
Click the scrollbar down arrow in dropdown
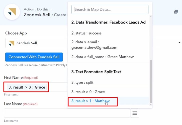[x=151, y=104]
